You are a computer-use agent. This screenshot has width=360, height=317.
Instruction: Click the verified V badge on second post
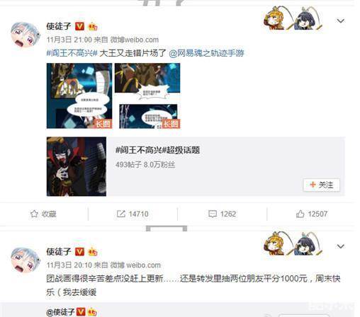(79, 252)
